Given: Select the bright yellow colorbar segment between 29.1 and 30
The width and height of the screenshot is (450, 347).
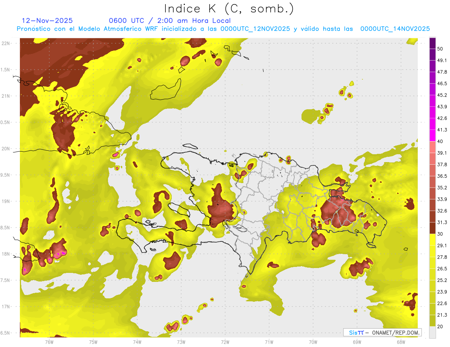Looking at the screenshot, I should (x=432, y=240).
